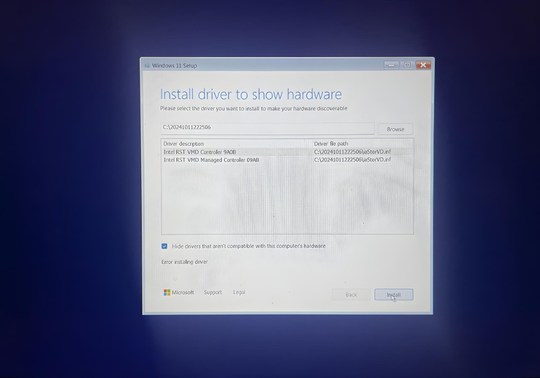Open the Support link

pos(213,292)
